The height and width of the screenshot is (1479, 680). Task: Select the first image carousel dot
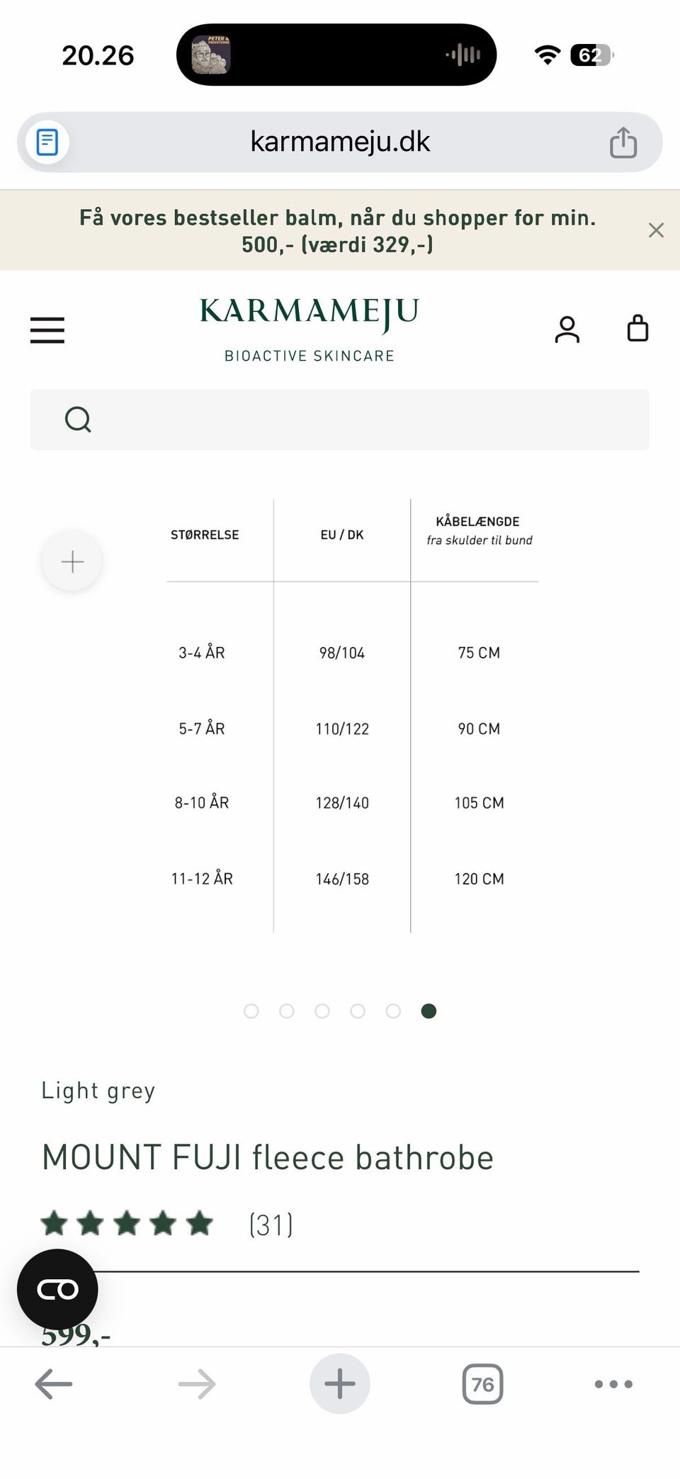(251, 1011)
